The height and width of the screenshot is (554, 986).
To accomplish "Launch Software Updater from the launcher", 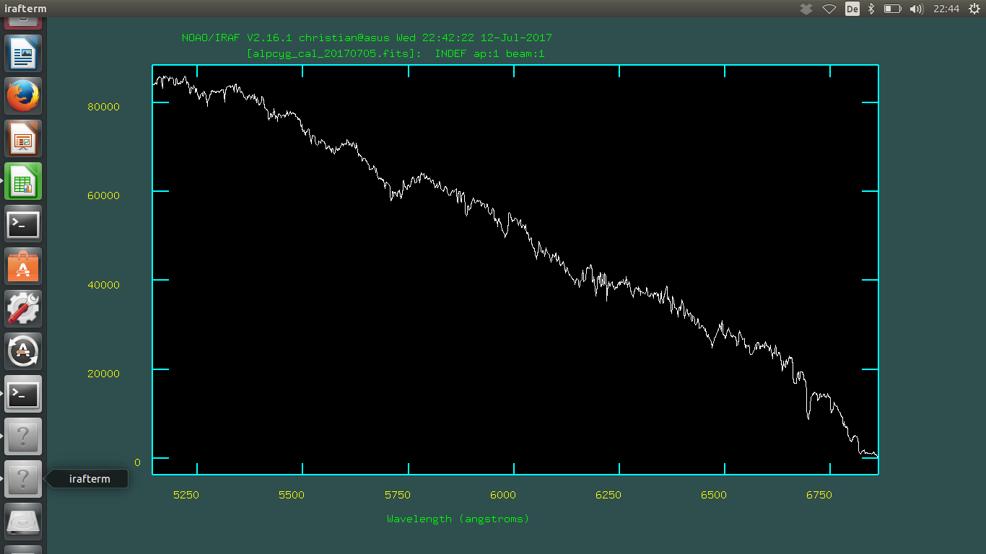I will click(x=23, y=351).
